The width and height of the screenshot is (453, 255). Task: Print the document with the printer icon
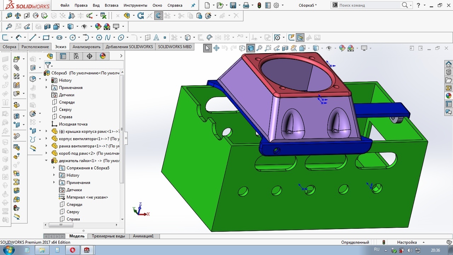tap(246, 5)
